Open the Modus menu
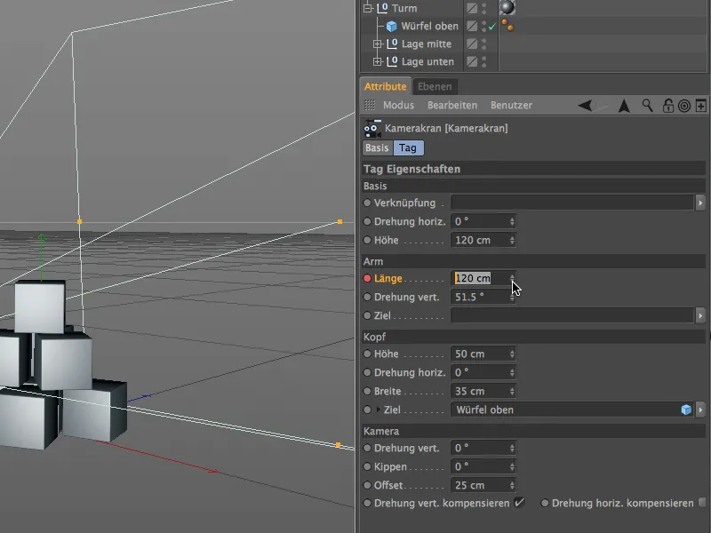This screenshot has width=711, height=533. pyautogui.click(x=398, y=105)
